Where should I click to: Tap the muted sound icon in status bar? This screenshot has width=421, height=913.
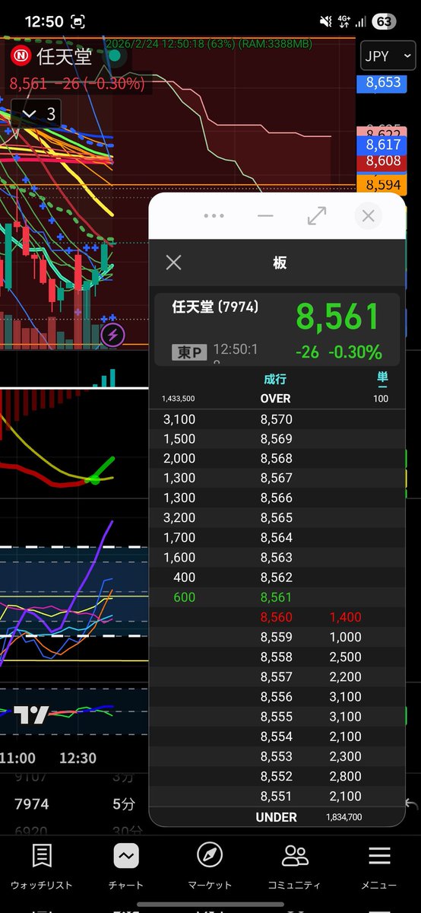326,22
